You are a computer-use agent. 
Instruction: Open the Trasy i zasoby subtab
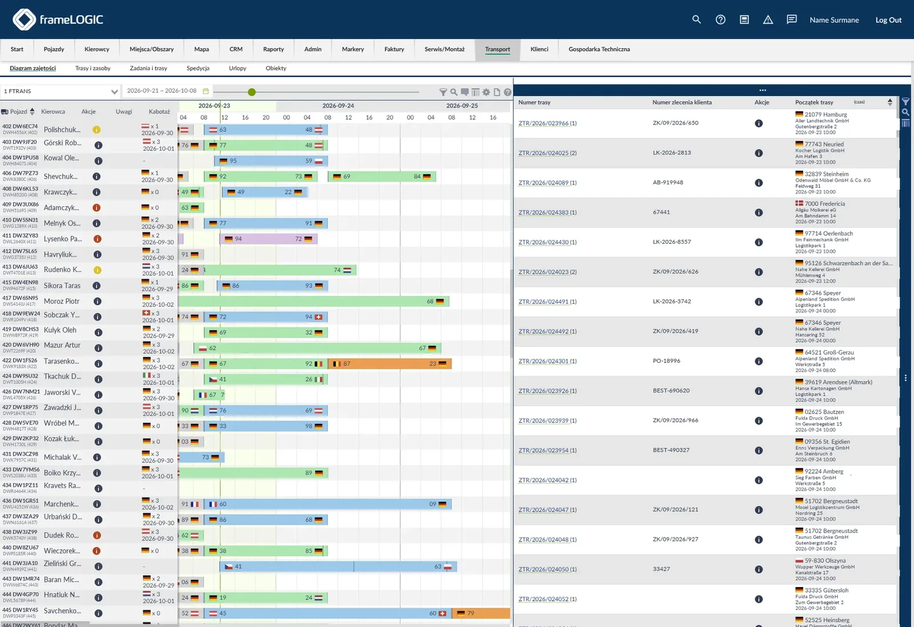click(93, 68)
